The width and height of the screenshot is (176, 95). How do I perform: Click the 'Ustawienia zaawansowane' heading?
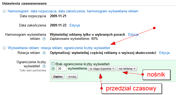click(x=24, y=3)
